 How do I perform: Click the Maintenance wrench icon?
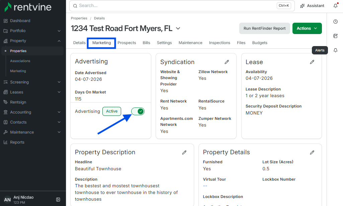[5, 132]
